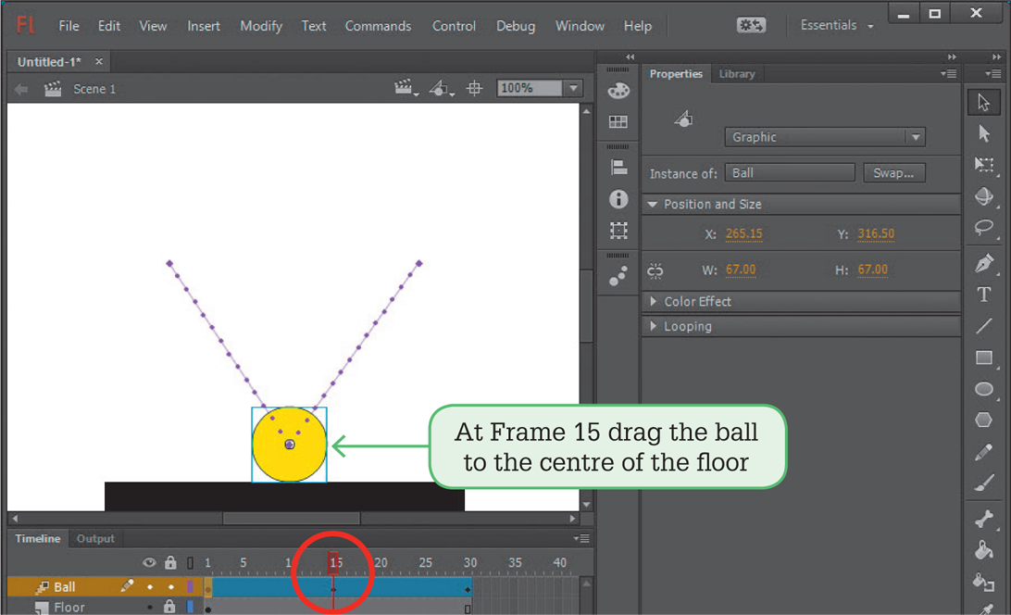The image size is (1011, 615).
Task: Select the Floor layer
Action: point(69,608)
